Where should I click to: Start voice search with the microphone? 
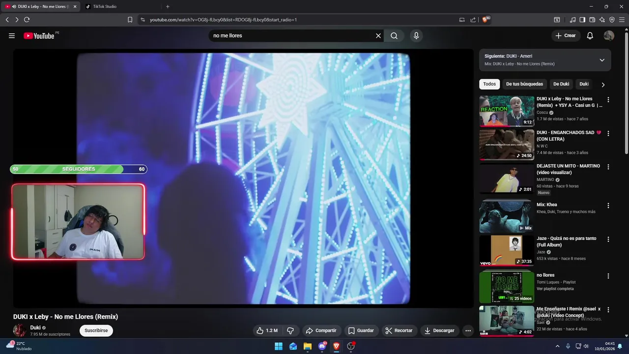[416, 35]
